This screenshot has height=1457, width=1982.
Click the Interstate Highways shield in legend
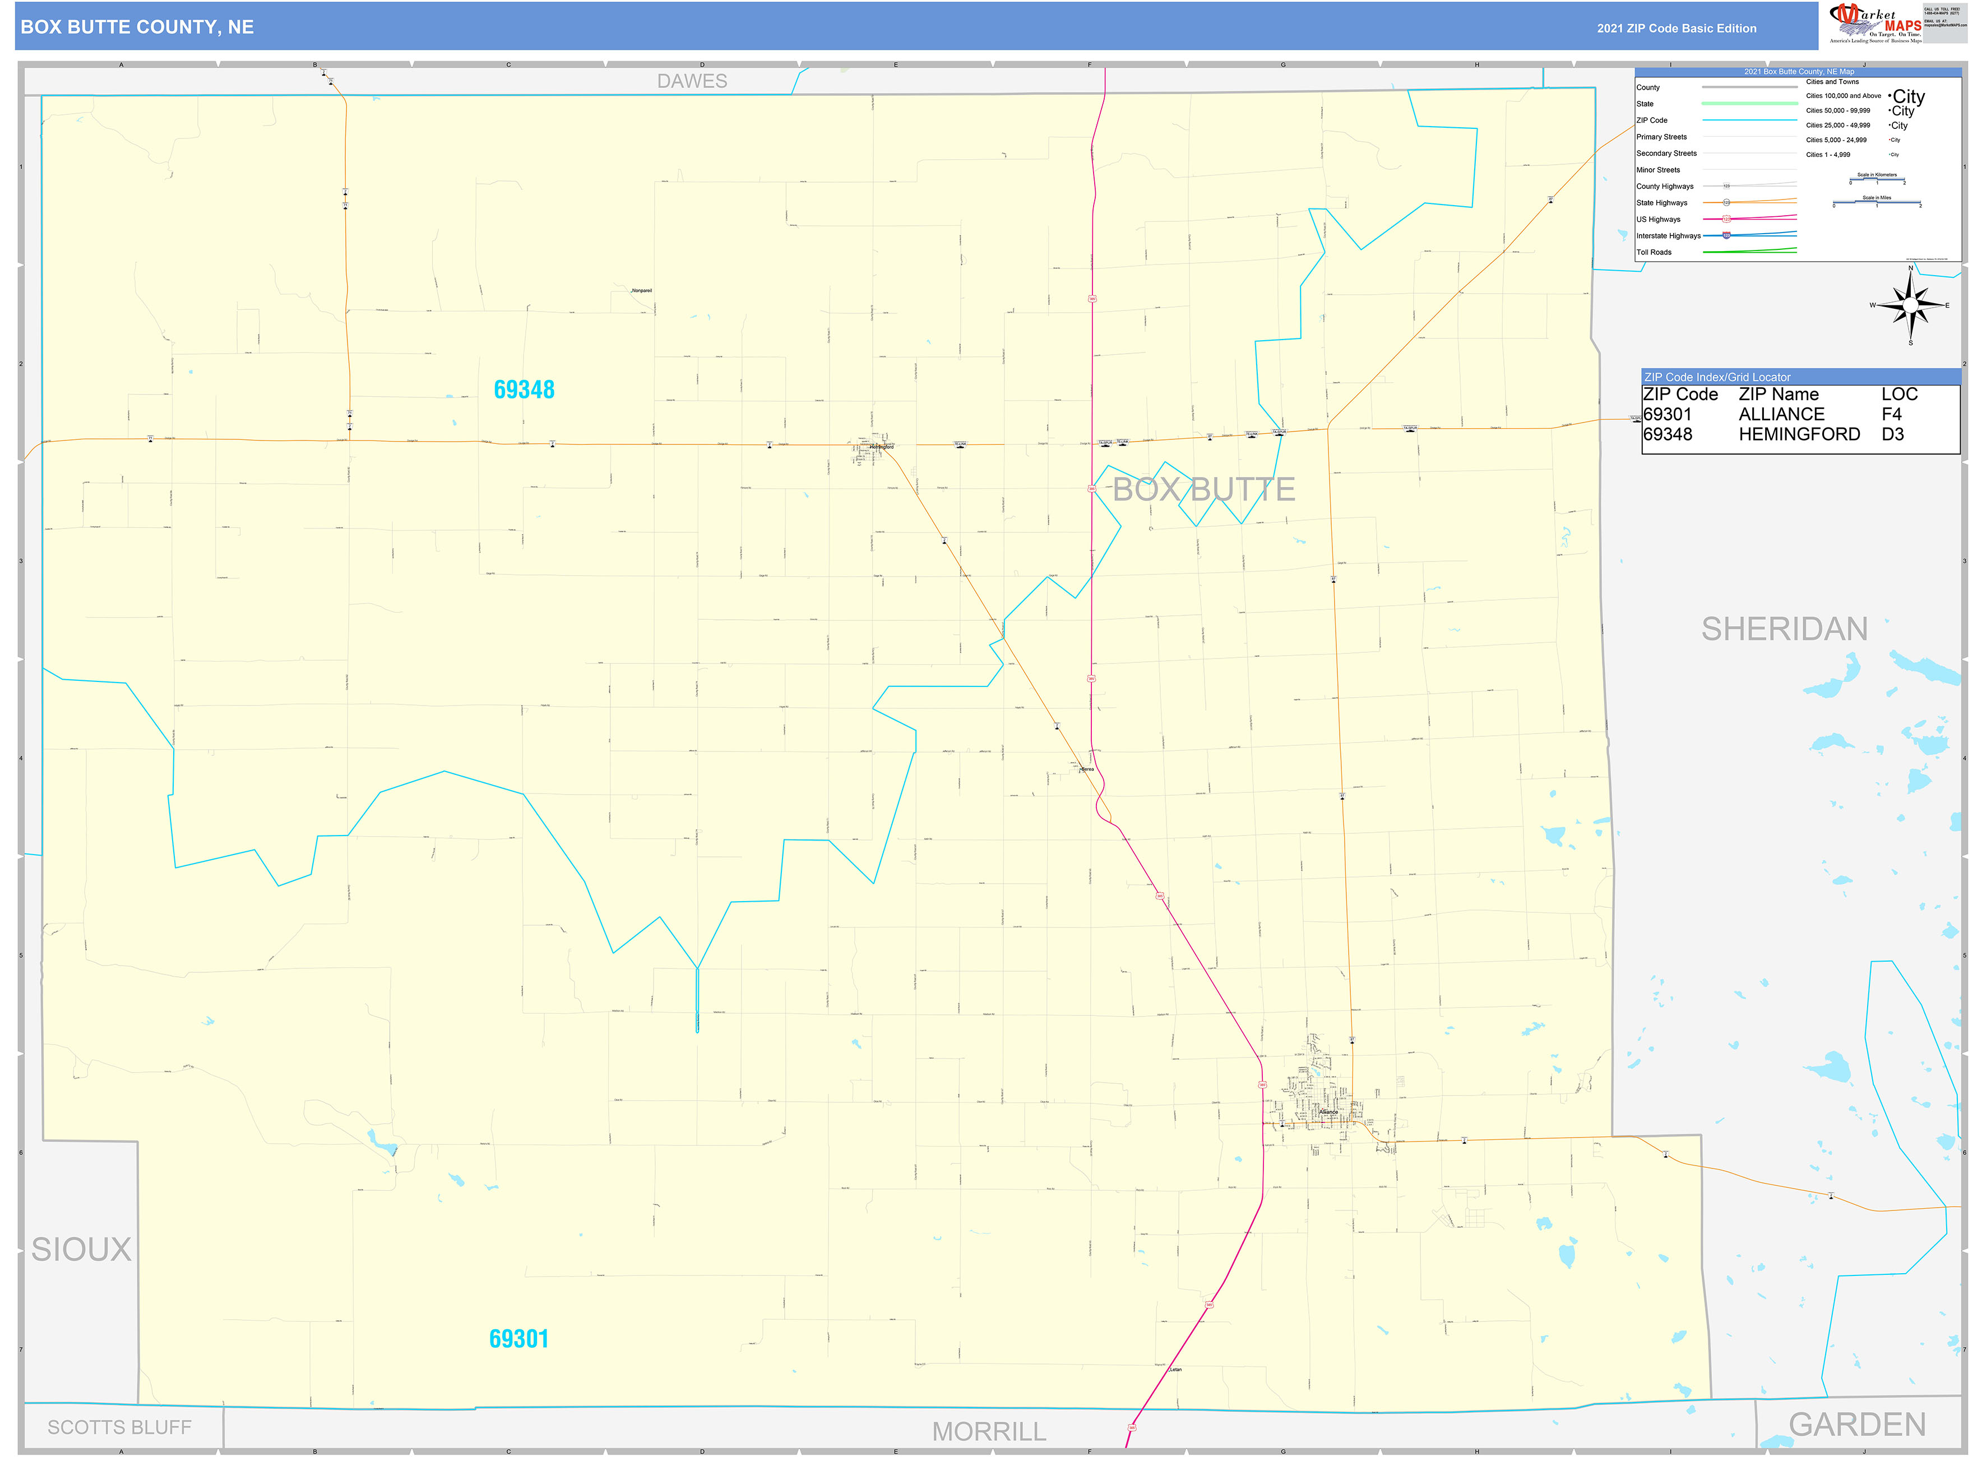coord(1726,236)
